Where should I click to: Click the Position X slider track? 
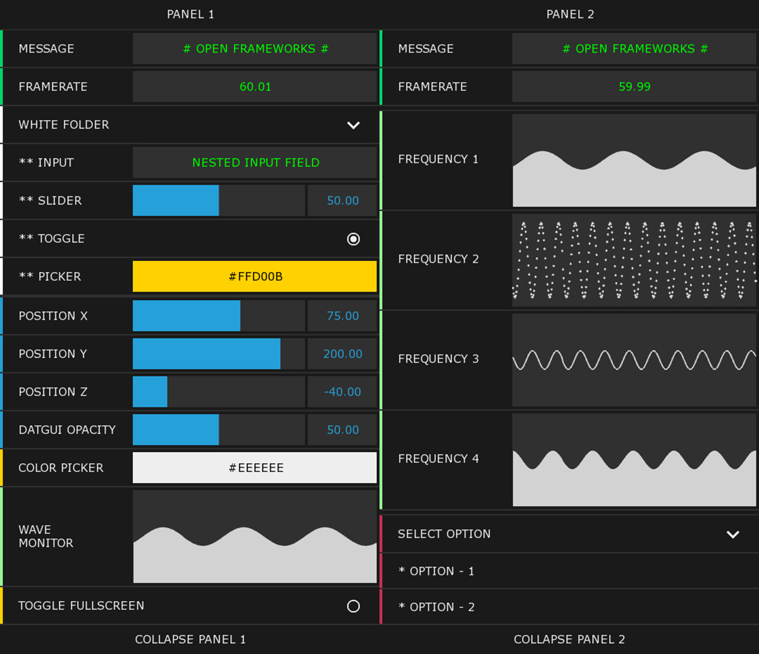[218, 316]
